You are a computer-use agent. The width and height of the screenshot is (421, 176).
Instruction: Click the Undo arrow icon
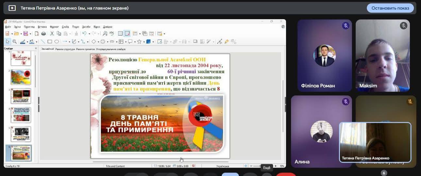click(x=84, y=34)
